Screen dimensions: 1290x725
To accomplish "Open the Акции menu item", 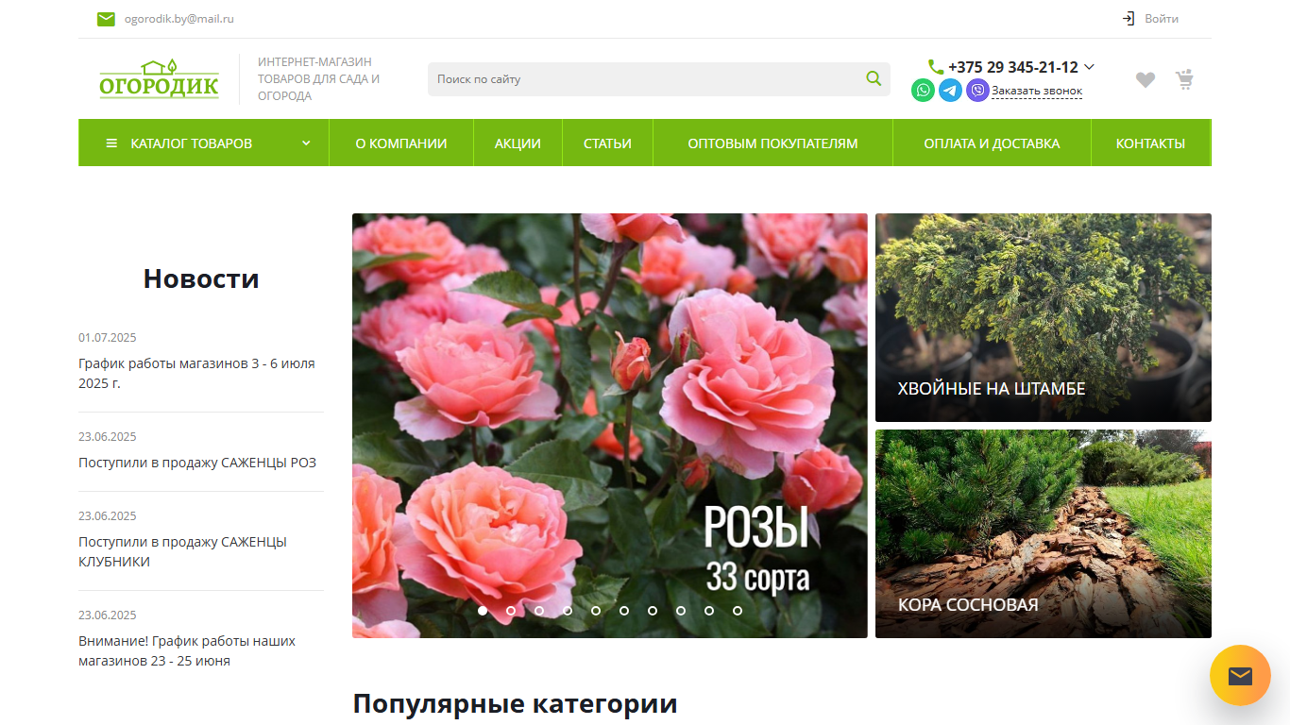I will 518,143.
